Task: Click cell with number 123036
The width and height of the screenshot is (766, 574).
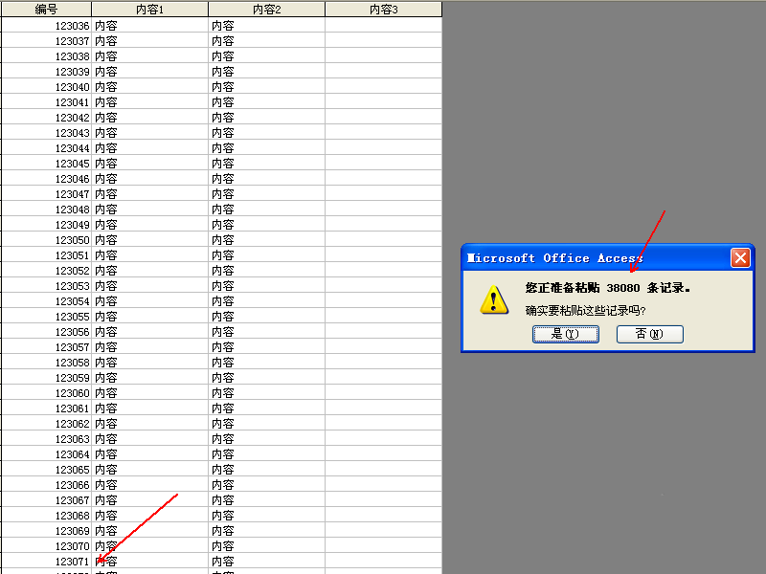Action: pyautogui.click(x=46, y=26)
